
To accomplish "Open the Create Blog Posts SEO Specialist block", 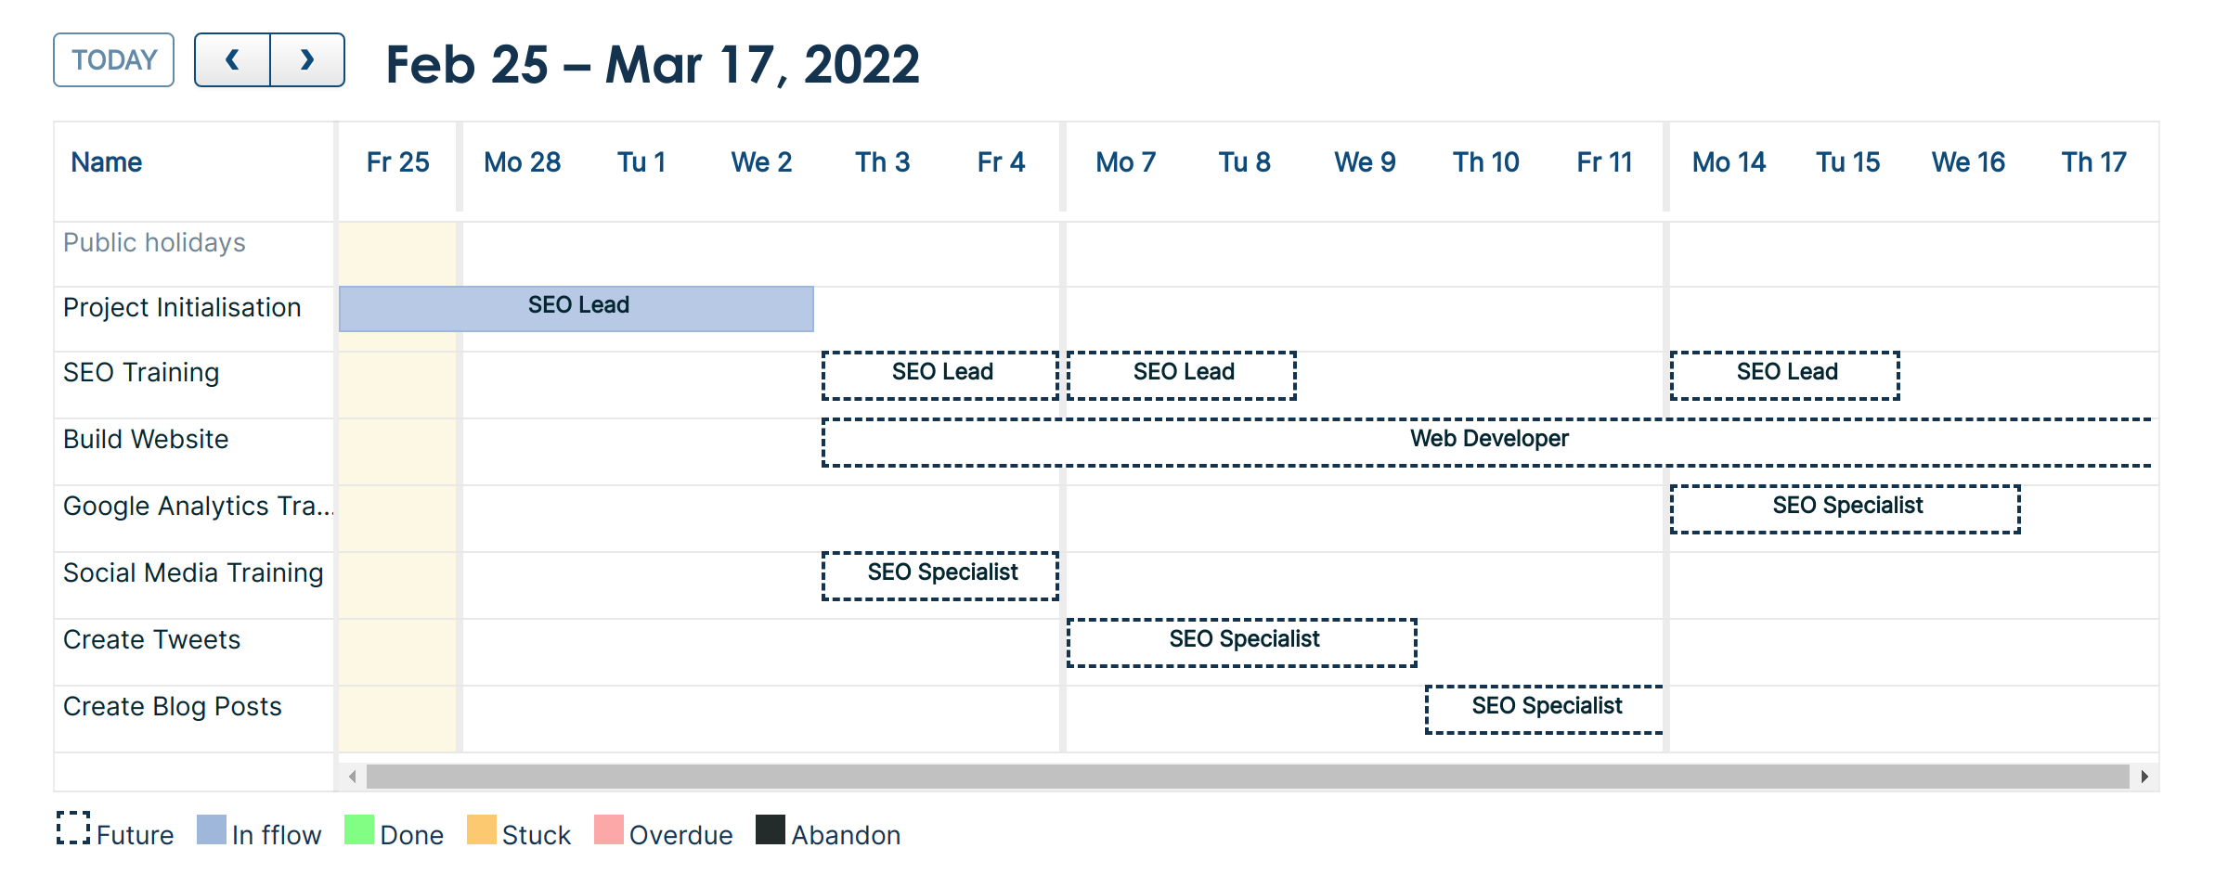I will pos(1545,710).
